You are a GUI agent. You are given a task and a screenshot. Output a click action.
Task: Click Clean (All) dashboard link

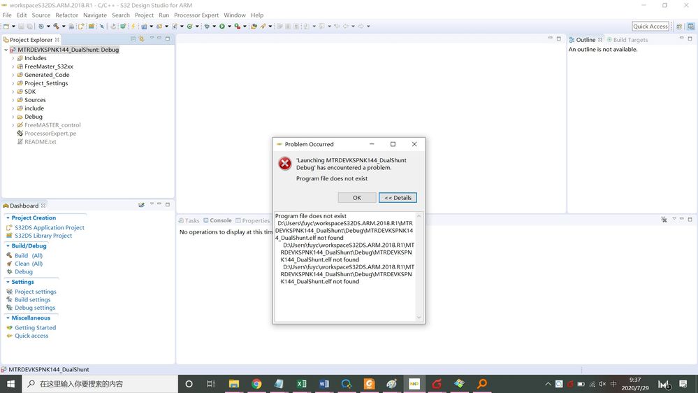(29, 264)
